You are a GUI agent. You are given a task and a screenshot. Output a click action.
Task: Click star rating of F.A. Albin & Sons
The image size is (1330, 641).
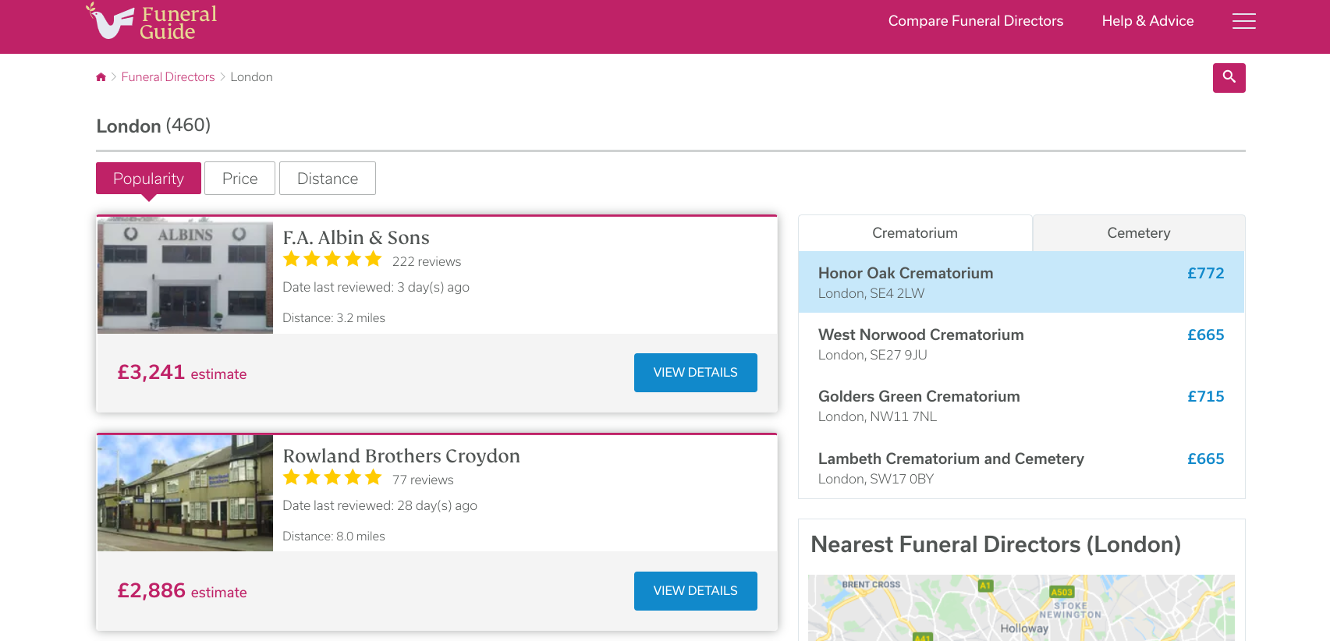point(332,260)
